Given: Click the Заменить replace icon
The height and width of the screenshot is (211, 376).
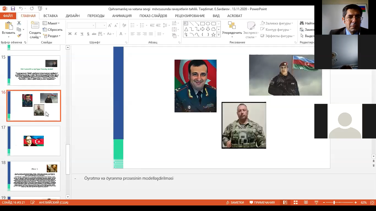Looking at the screenshot, I should (302, 29).
